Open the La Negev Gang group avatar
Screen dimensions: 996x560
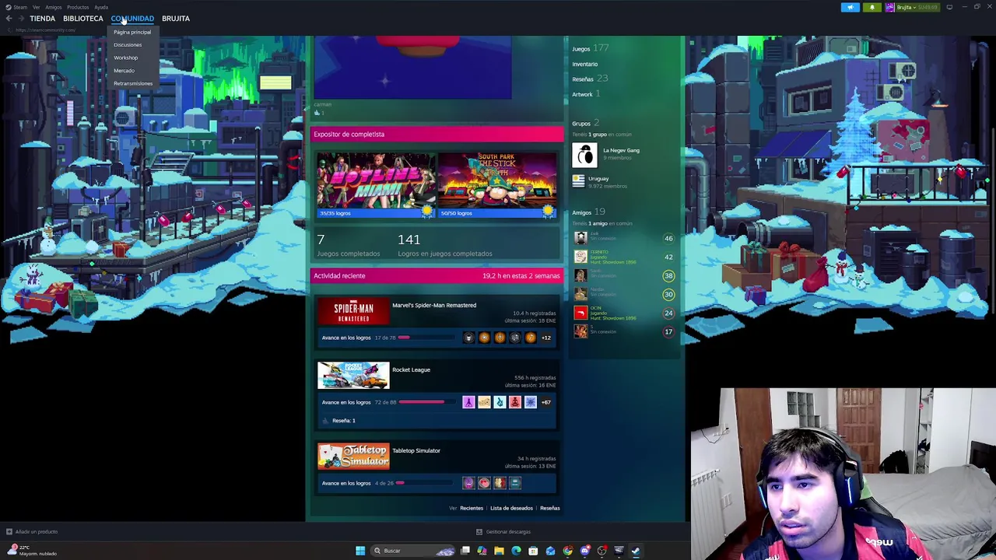(584, 155)
